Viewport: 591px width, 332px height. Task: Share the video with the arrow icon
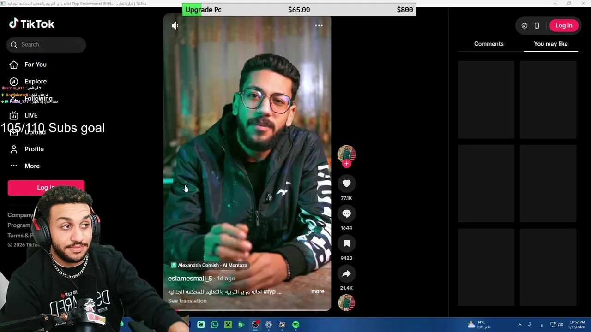(x=346, y=273)
